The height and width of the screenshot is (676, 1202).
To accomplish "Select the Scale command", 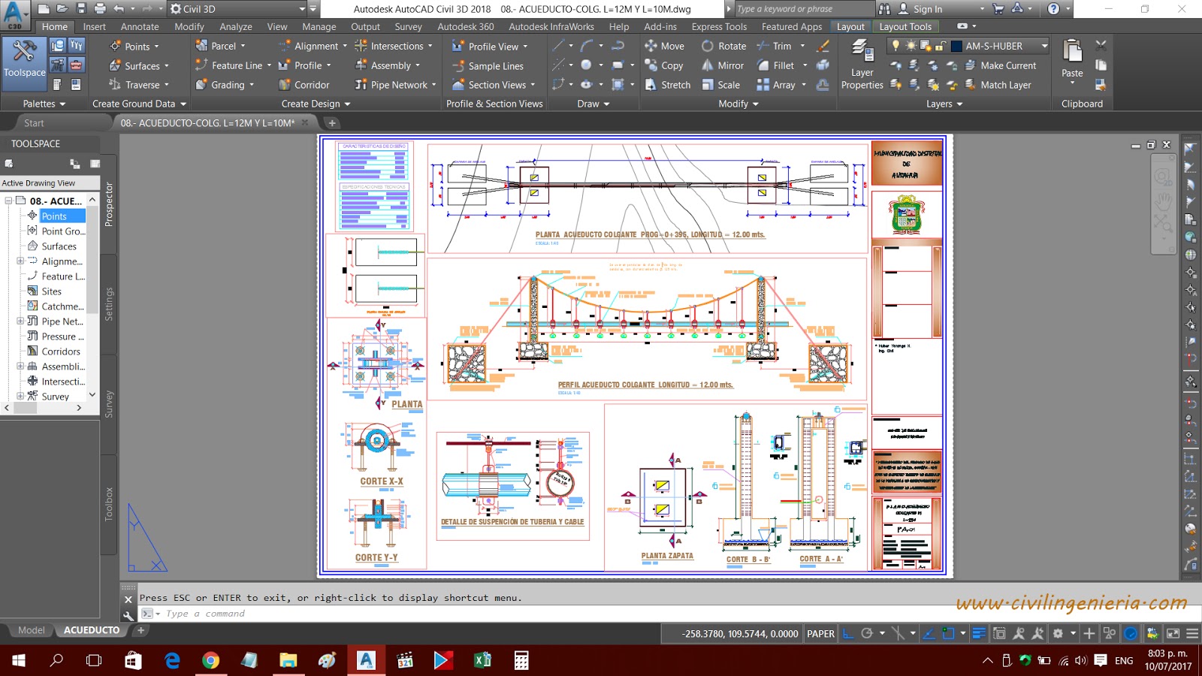I will point(721,85).
